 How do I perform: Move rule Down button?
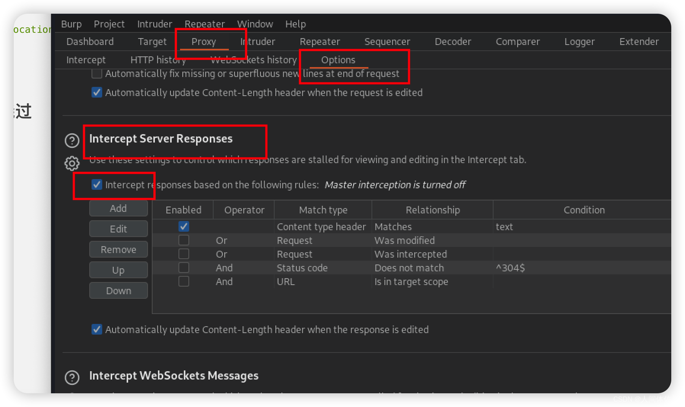point(119,291)
